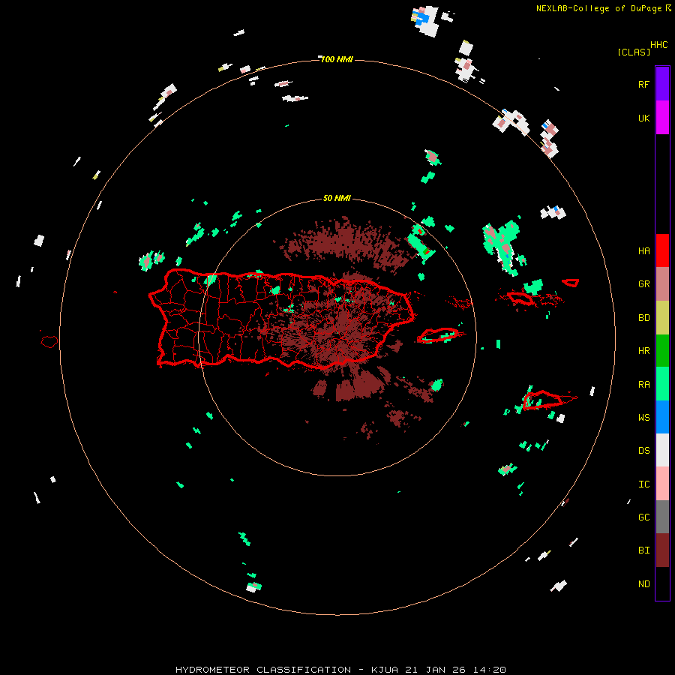Click the 100 NMI range ring label
This screenshot has height=675, width=675.
pos(337,59)
